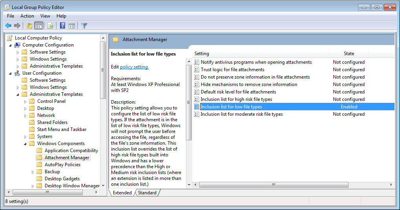Open the Action menu
Image resolution: width=400 pixels, height=210 pixels.
[x=27, y=16]
